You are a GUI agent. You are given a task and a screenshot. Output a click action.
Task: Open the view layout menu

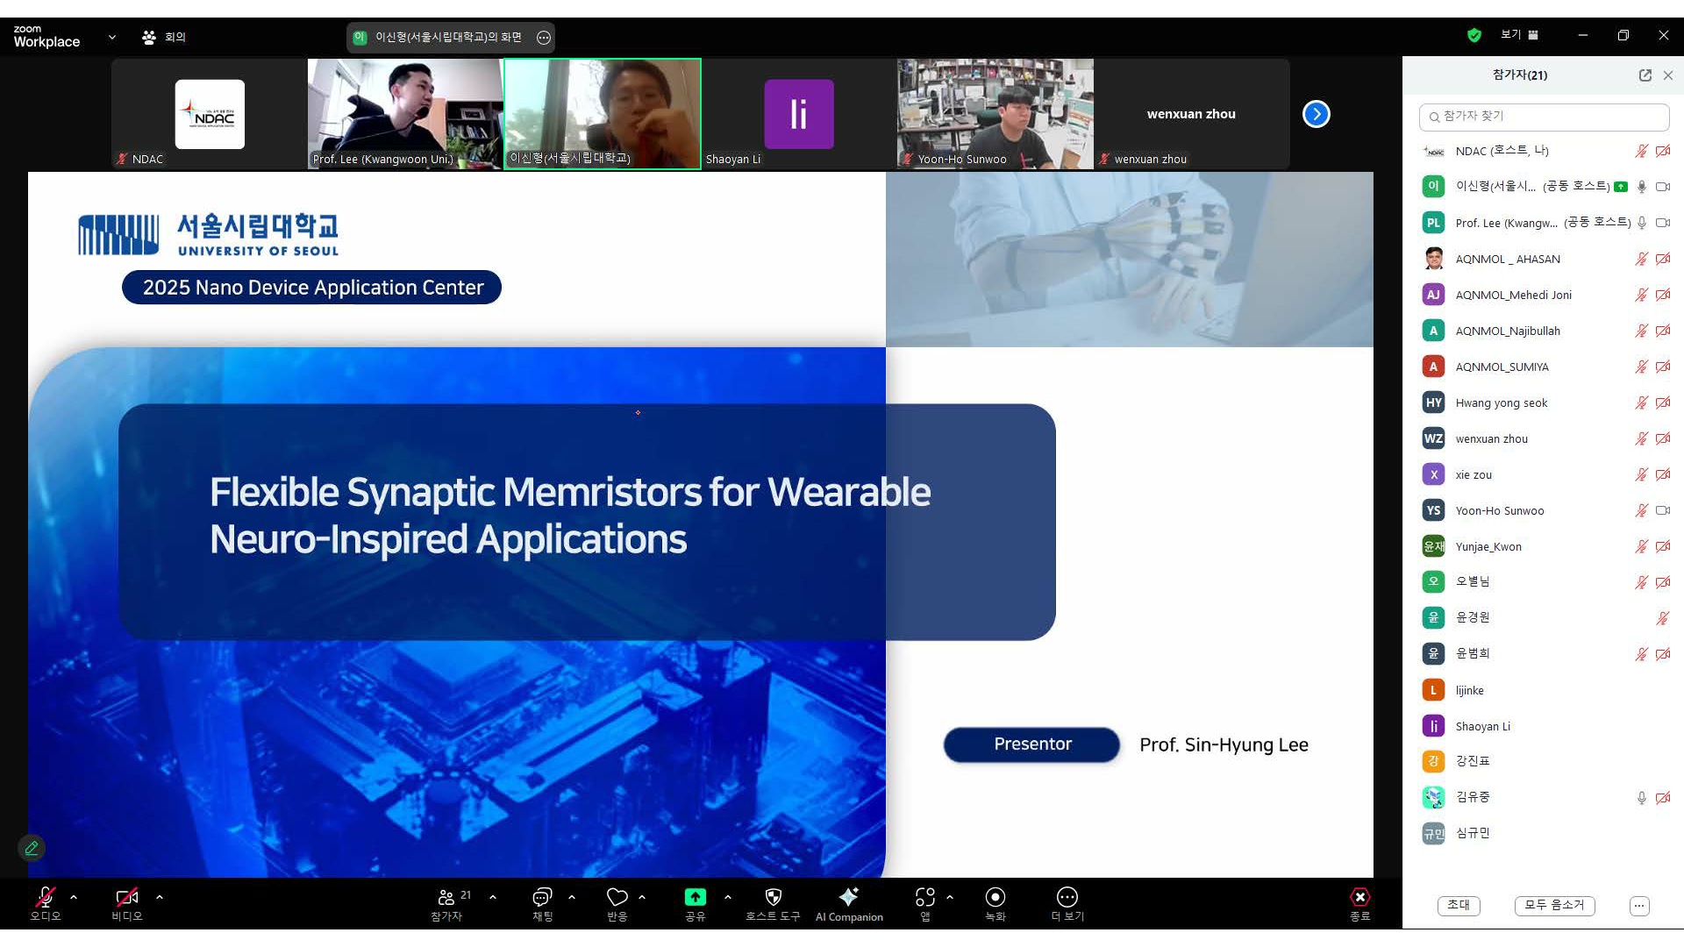point(1520,35)
